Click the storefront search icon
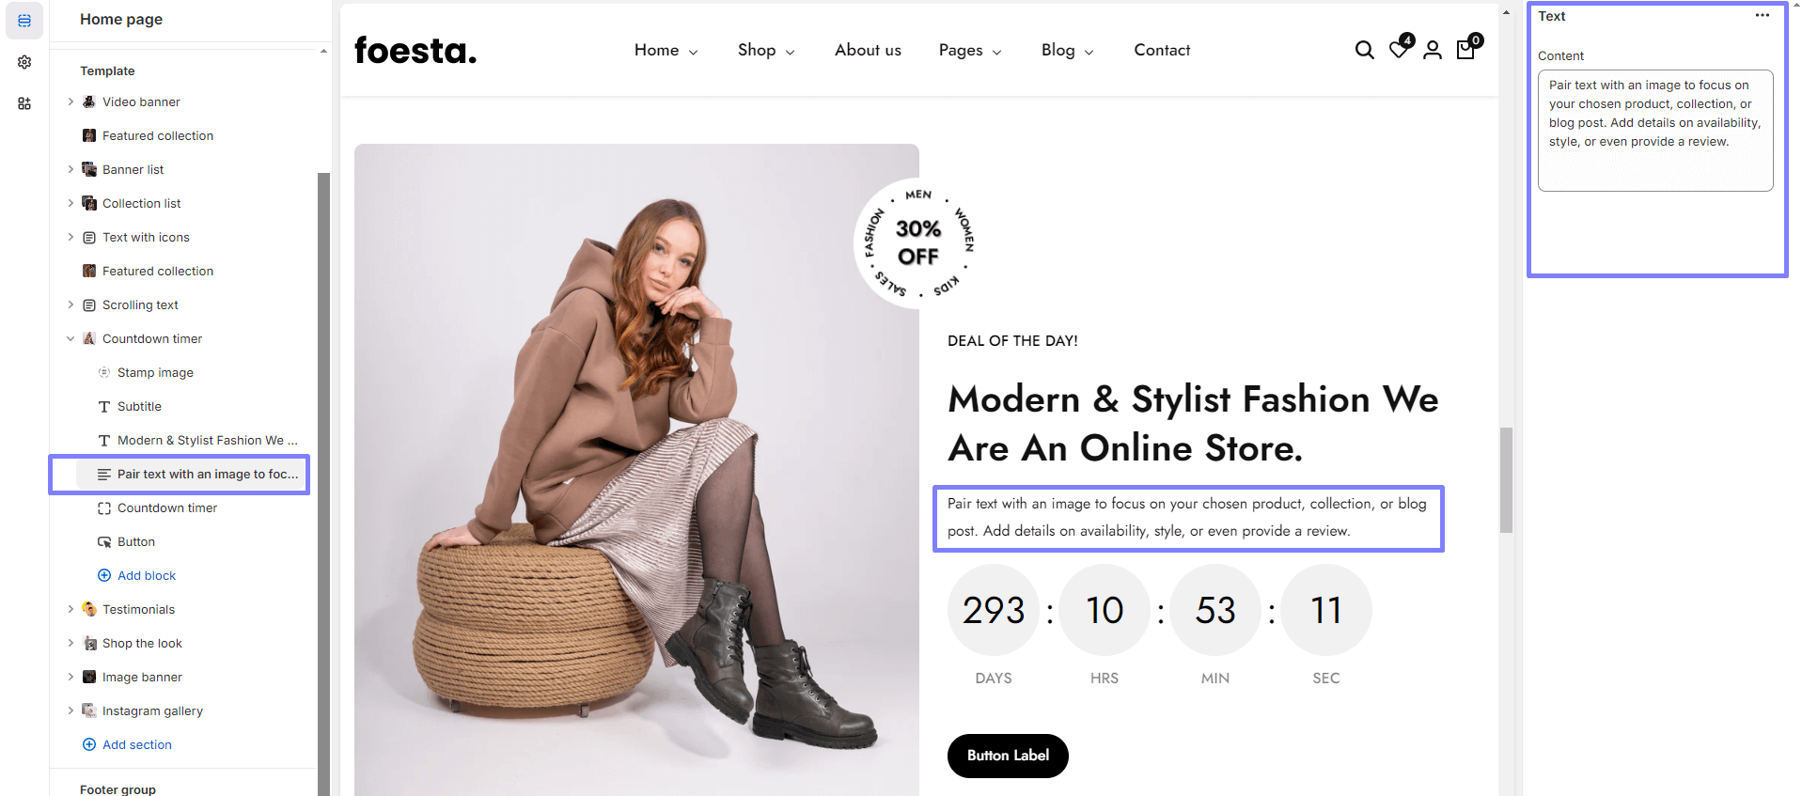The width and height of the screenshot is (1802, 796). coord(1364,50)
